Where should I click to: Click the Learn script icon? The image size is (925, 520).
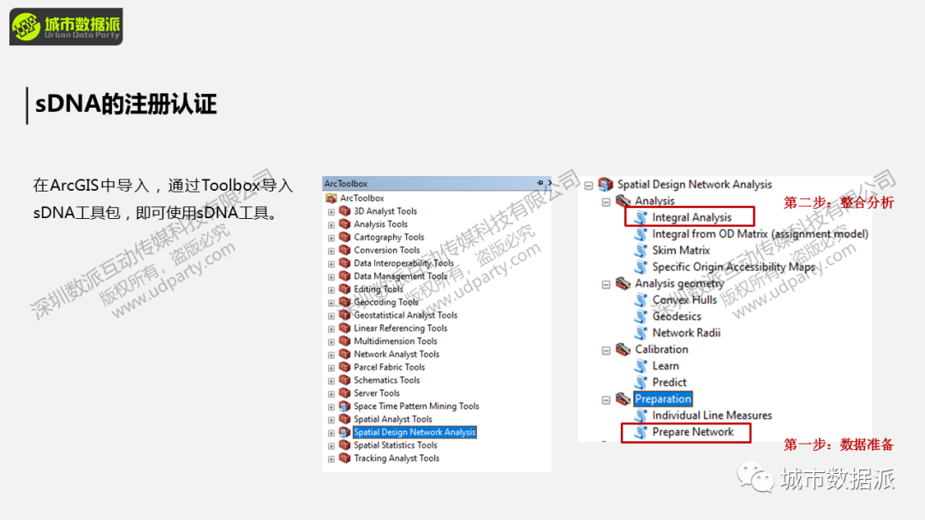[x=641, y=366]
